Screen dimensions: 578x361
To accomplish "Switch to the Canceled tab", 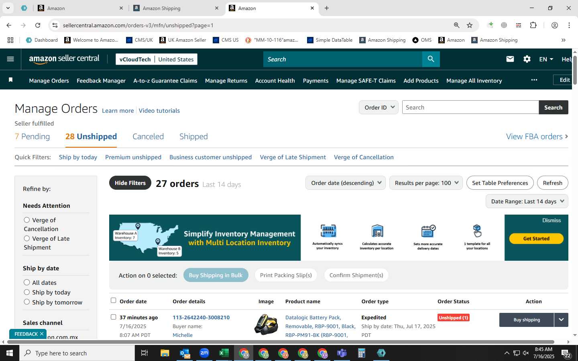I will pyautogui.click(x=148, y=136).
